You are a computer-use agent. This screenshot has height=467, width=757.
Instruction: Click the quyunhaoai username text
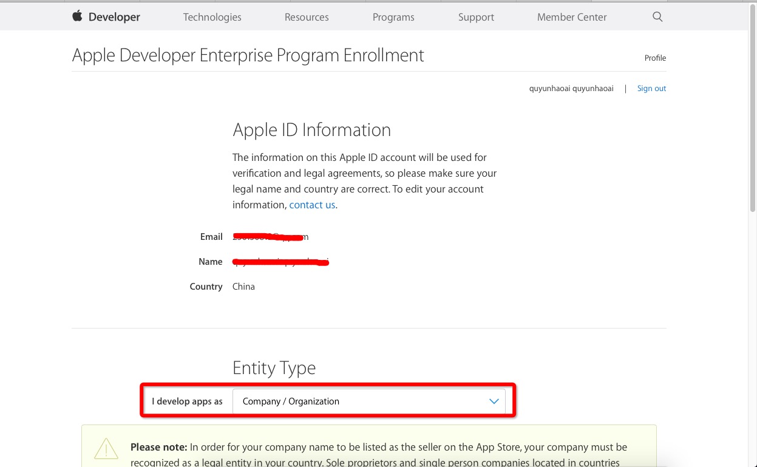[571, 89]
